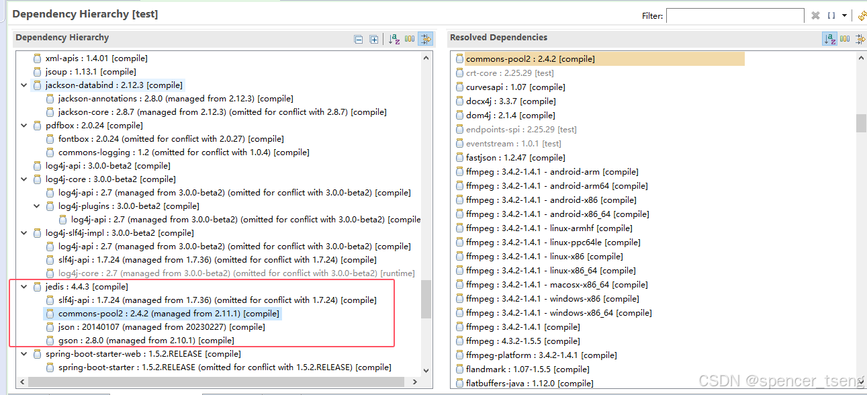Click jar icon of gson : 2.8.0
Image resolution: width=867 pixels, height=395 pixels.
(50, 341)
